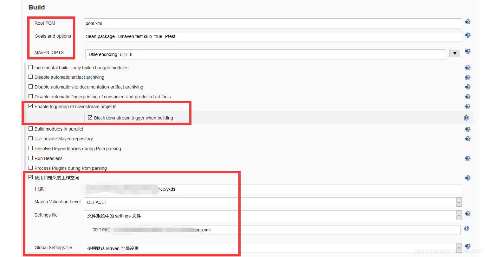This screenshot has width=485, height=257.
Task: Expand the MAVEN_OPTS field arrow button
Action: (455, 54)
